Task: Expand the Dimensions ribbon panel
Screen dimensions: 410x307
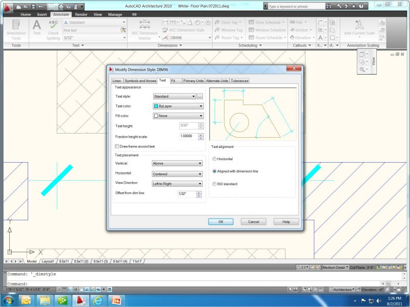Action: pyautogui.click(x=170, y=46)
